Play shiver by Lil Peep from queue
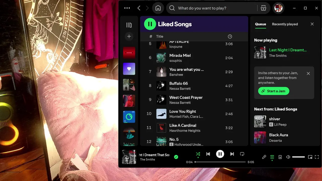 pyautogui.click(x=284, y=121)
